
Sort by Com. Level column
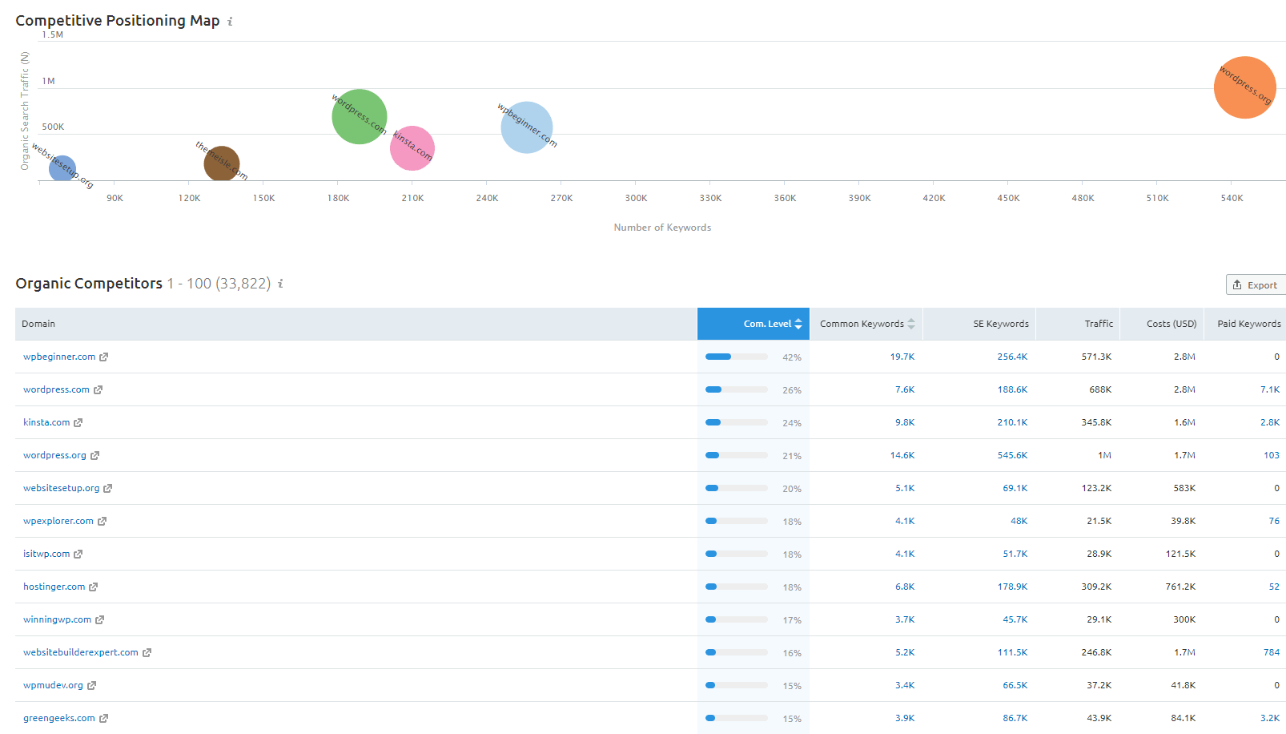click(x=754, y=324)
